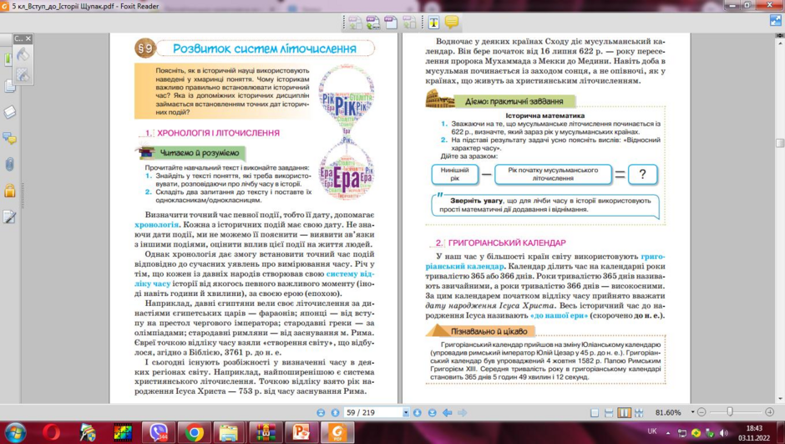Open File Explorer folder in taskbar
Screen dimensions: 785x444
coord(229,432)
